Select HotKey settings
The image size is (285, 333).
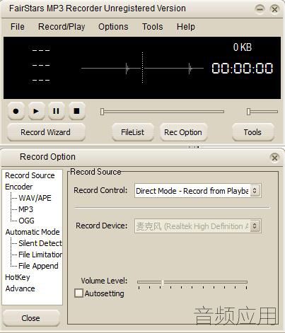18,277
